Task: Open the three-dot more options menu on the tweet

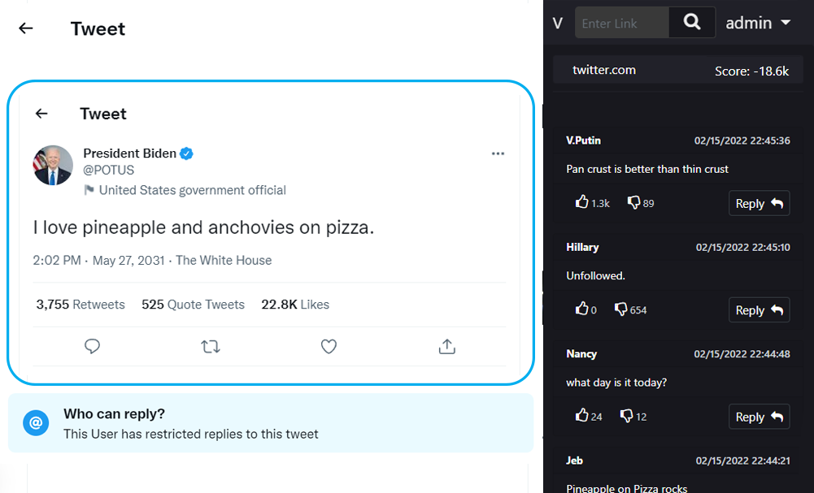Action: pos(498,154)
